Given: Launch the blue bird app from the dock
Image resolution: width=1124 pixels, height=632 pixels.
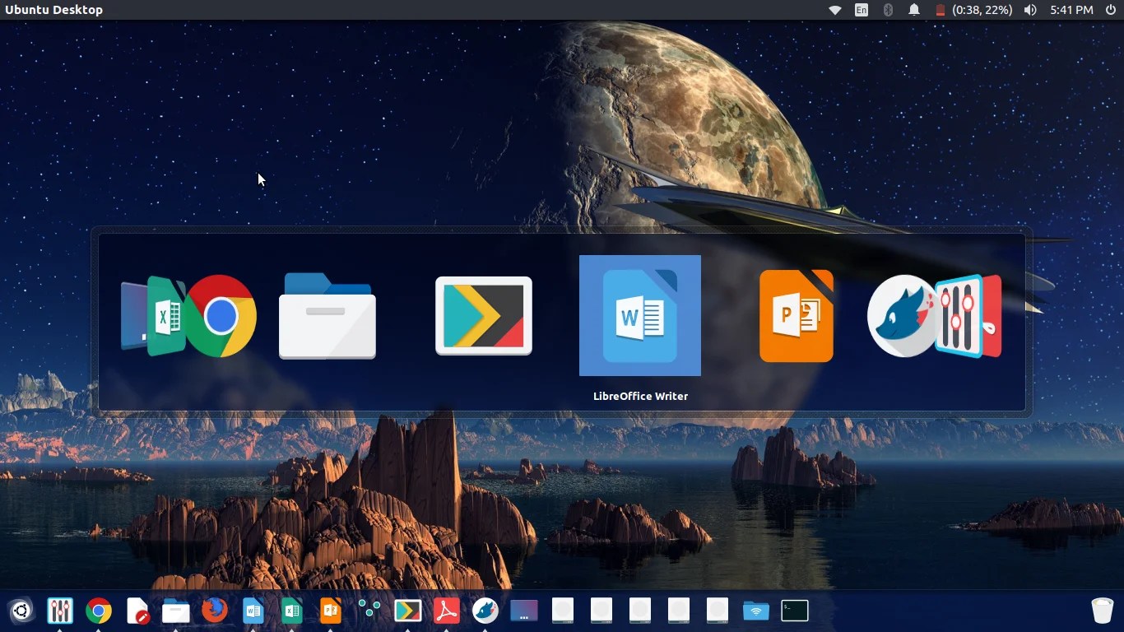Looking at the screenshot, I should [485, 611].
